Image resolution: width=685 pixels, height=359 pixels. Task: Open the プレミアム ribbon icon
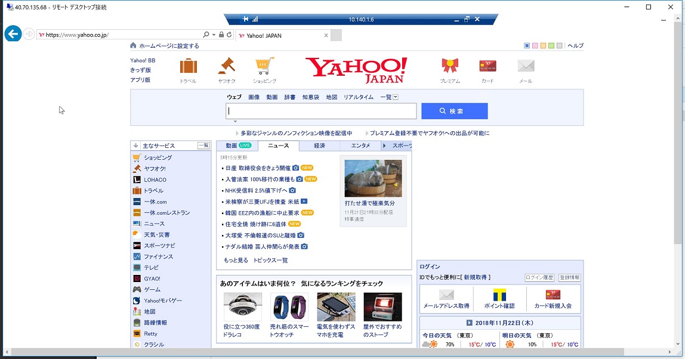pyautogui.click(x=450, y=66)
